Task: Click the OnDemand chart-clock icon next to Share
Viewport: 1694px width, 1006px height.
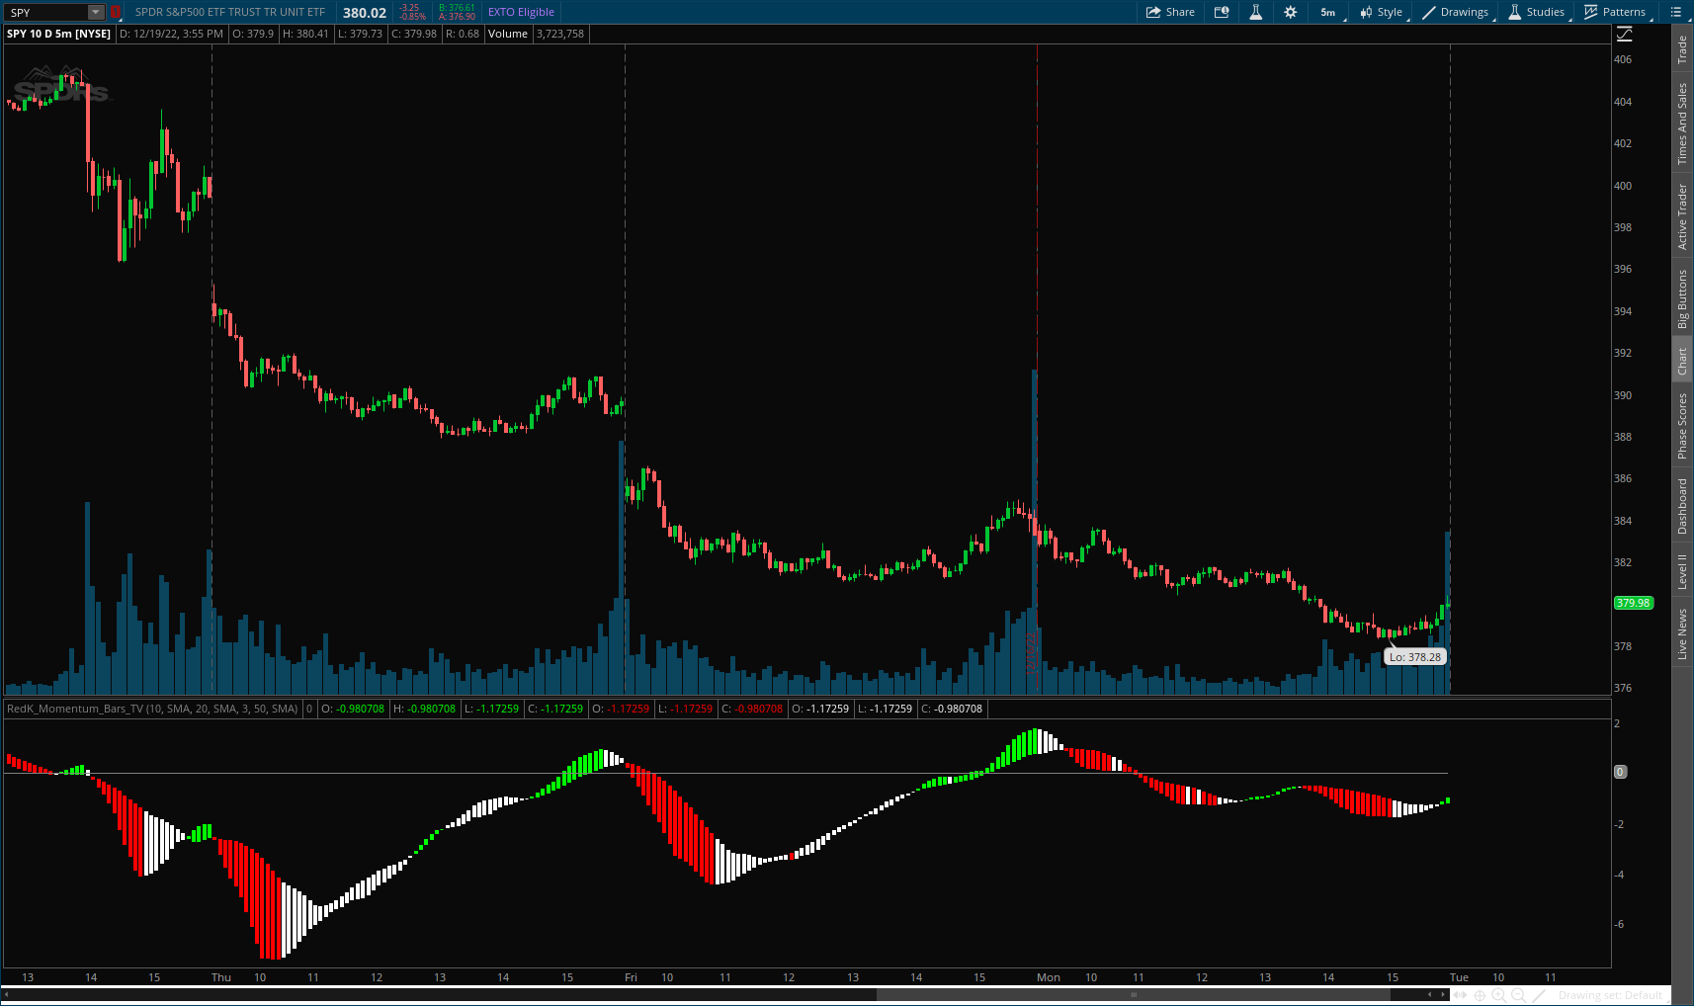Action: (1222, 12)
